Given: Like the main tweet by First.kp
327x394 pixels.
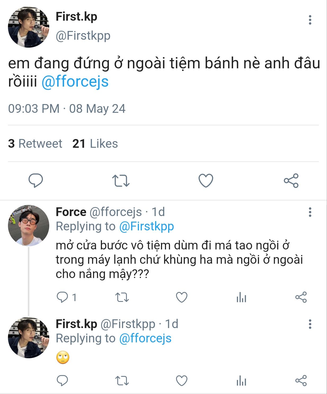Looking at the screenshot, I should (206, 181).
